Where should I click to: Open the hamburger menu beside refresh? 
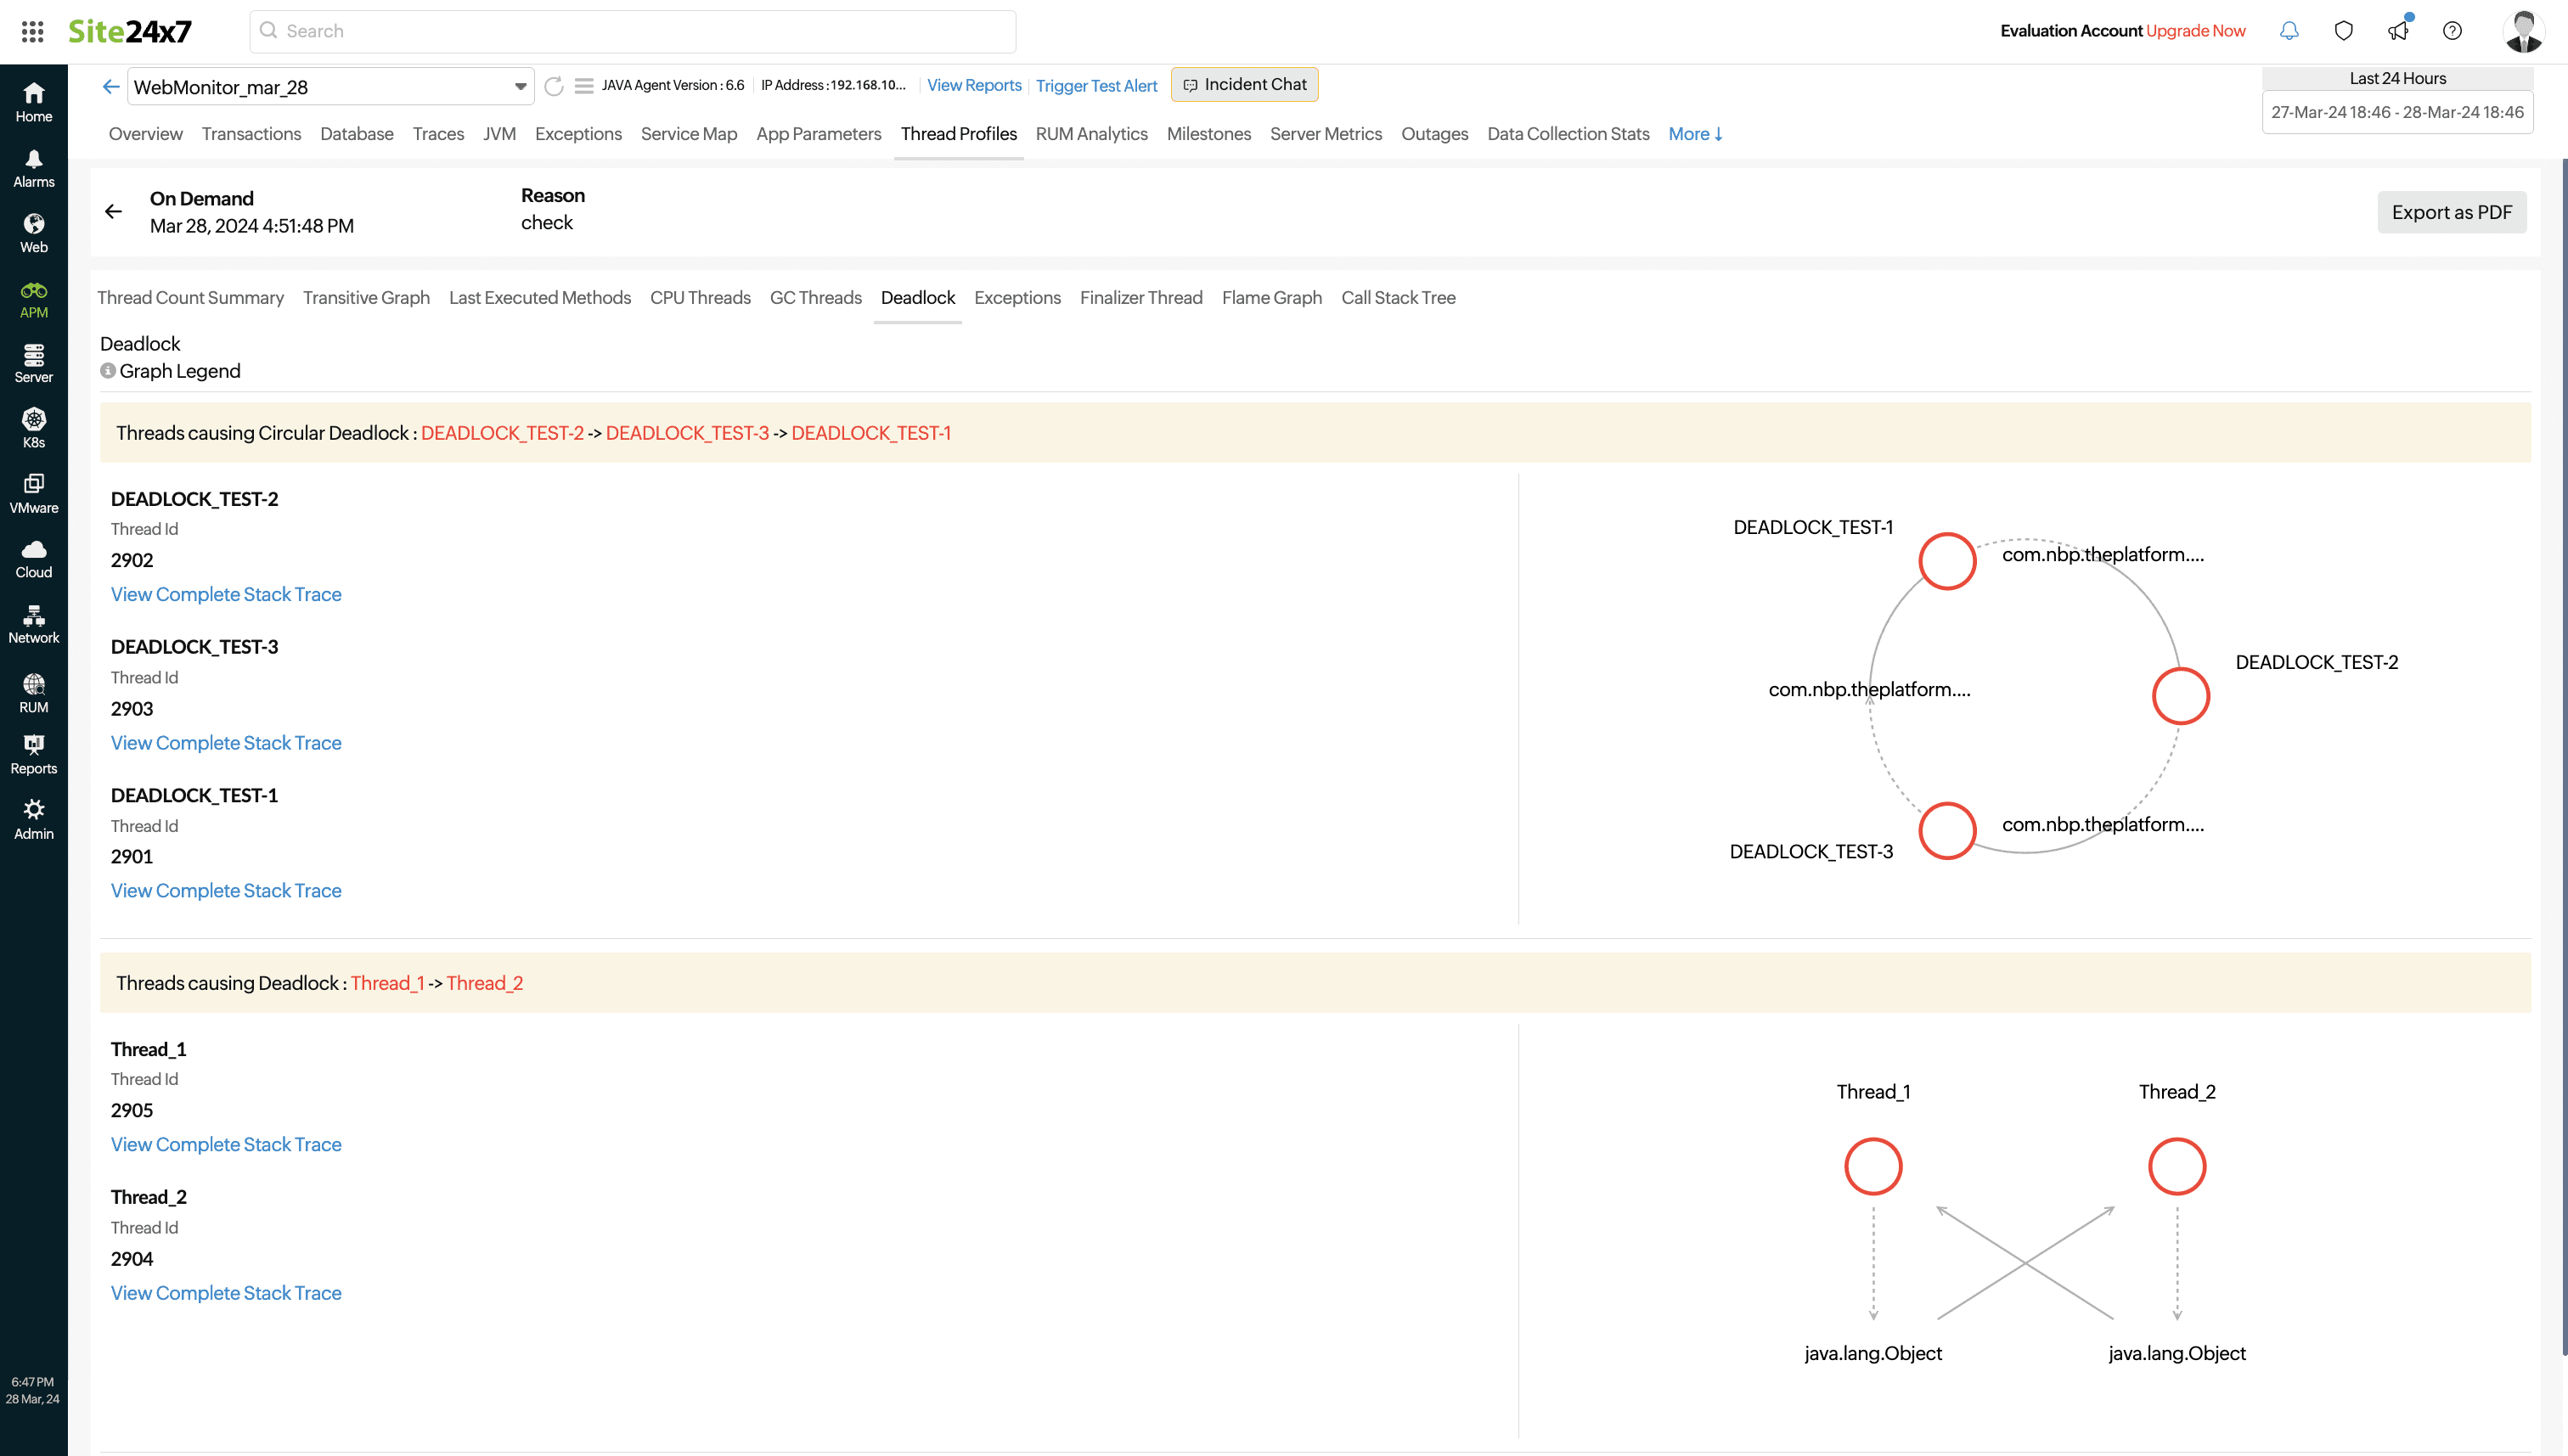click(x=584, y=86)
